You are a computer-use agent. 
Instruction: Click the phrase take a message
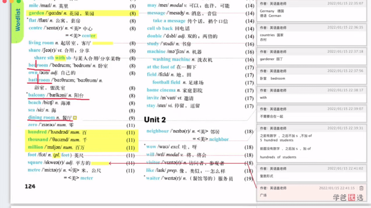coord(169,21)
